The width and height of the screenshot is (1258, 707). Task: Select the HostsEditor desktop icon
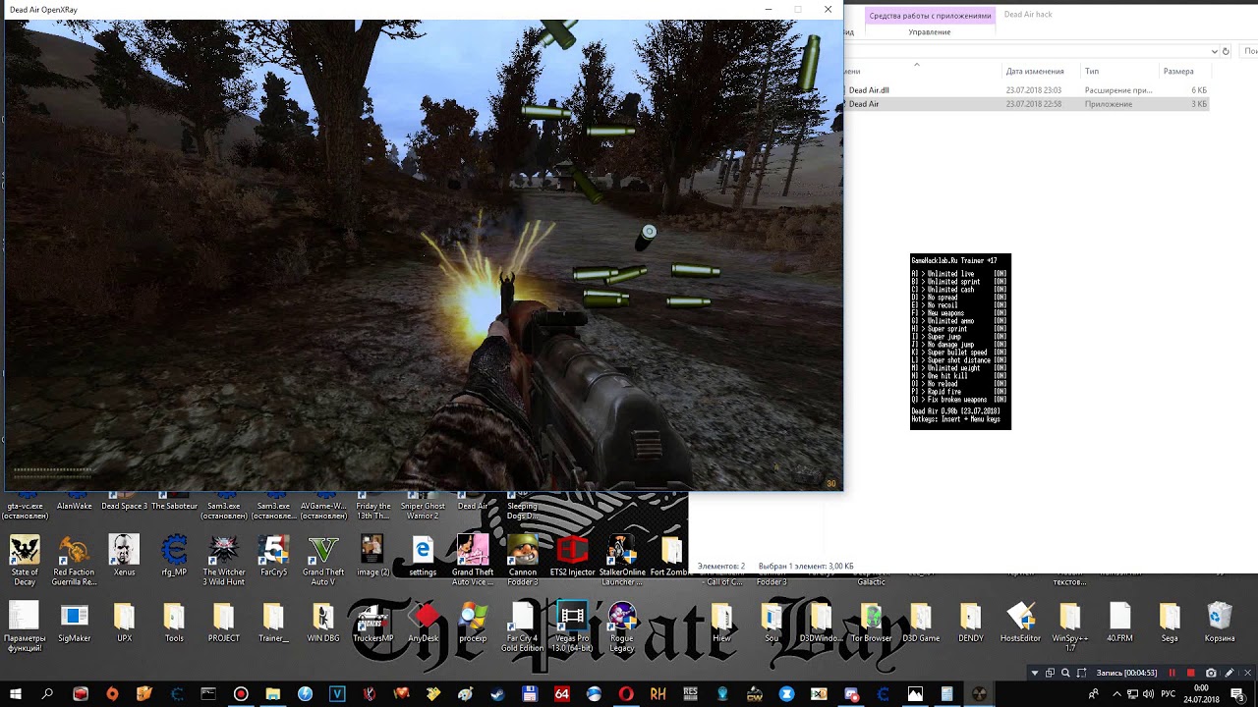point(1020,623)
